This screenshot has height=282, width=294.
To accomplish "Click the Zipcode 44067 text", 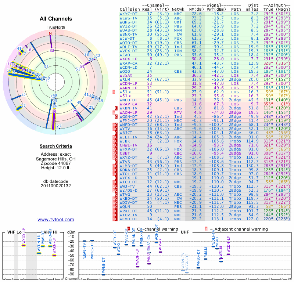I will [56, 163].
